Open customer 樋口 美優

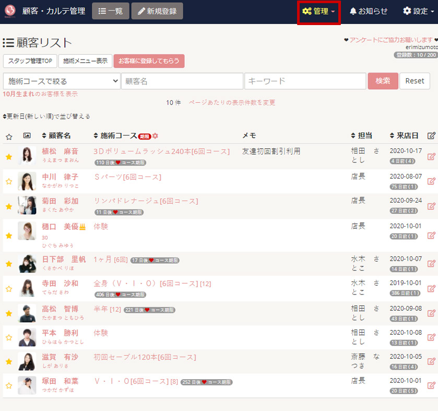point(60,227)
